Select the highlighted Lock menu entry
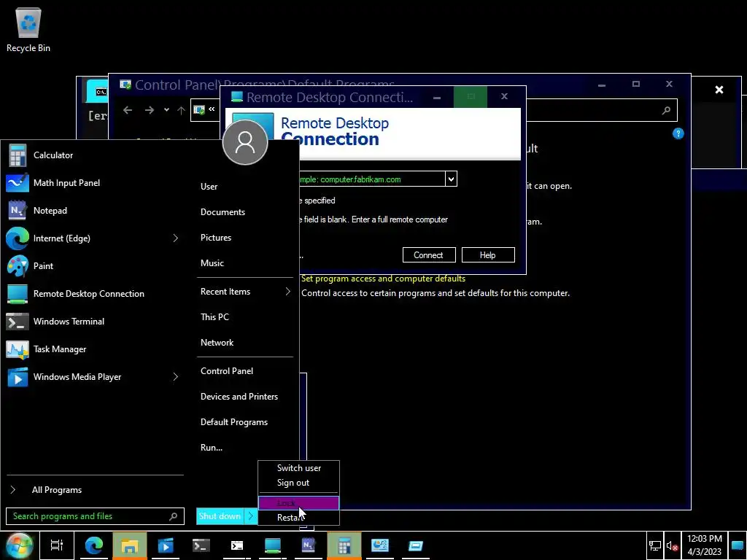Screen dimensions: 747x560 298,503
